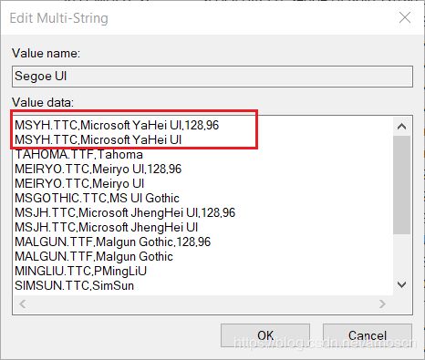Click the MEIRYO.TTC,Meiryo UI,128,96 line

click(98, 169)
